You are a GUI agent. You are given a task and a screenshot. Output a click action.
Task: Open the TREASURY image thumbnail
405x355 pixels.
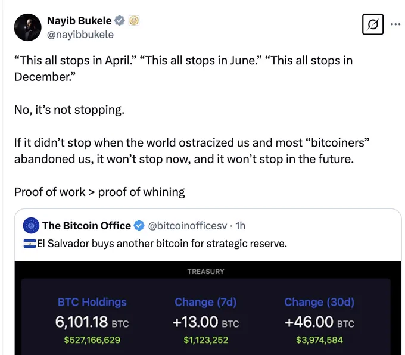pos(208,308)
